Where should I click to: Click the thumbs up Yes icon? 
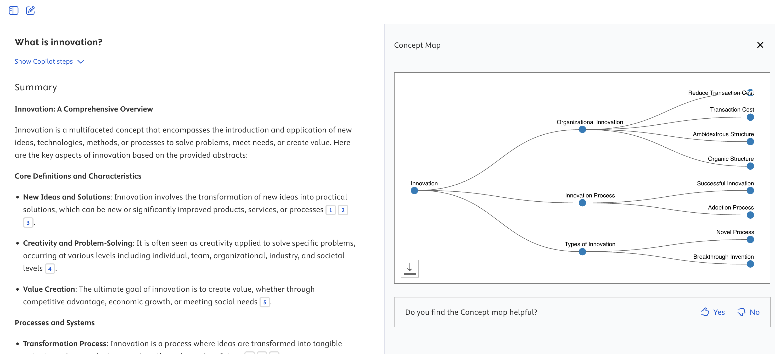click(705, 312)
